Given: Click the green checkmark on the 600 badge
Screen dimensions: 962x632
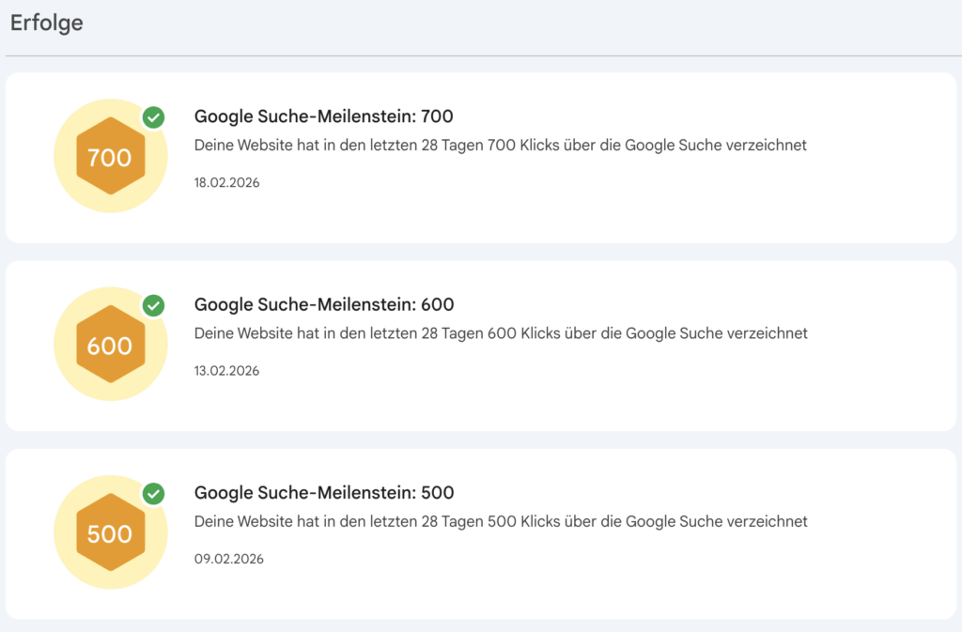Looking at the screenshot, I should pos(152,306).
